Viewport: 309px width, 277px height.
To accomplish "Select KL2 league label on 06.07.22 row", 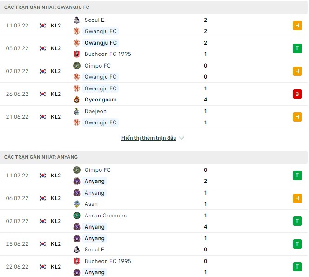I will click(x=56, y=198).
